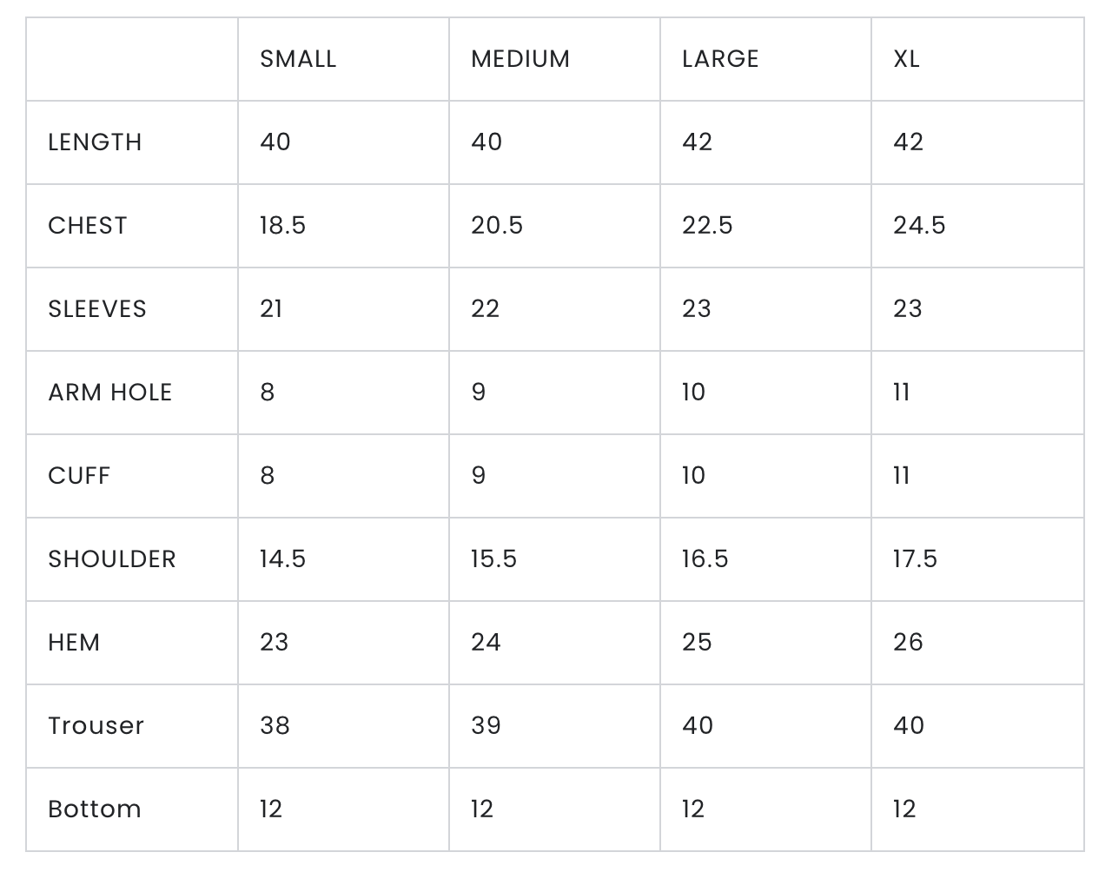Click the SHOULDER row label
This screenshot has height=872, width=1112.
click(112, 559)
